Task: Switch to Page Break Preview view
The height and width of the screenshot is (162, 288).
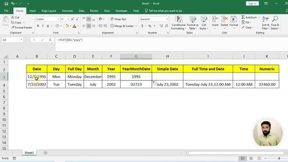Action: (259, 158)
